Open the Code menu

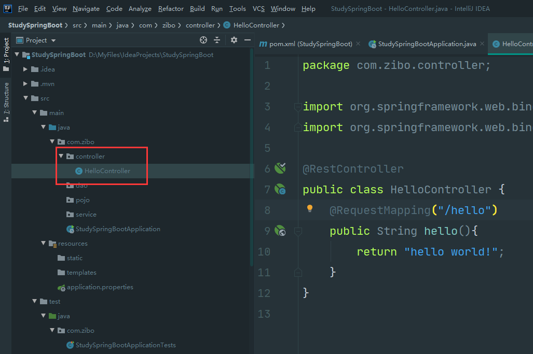[x=114, y=8]
